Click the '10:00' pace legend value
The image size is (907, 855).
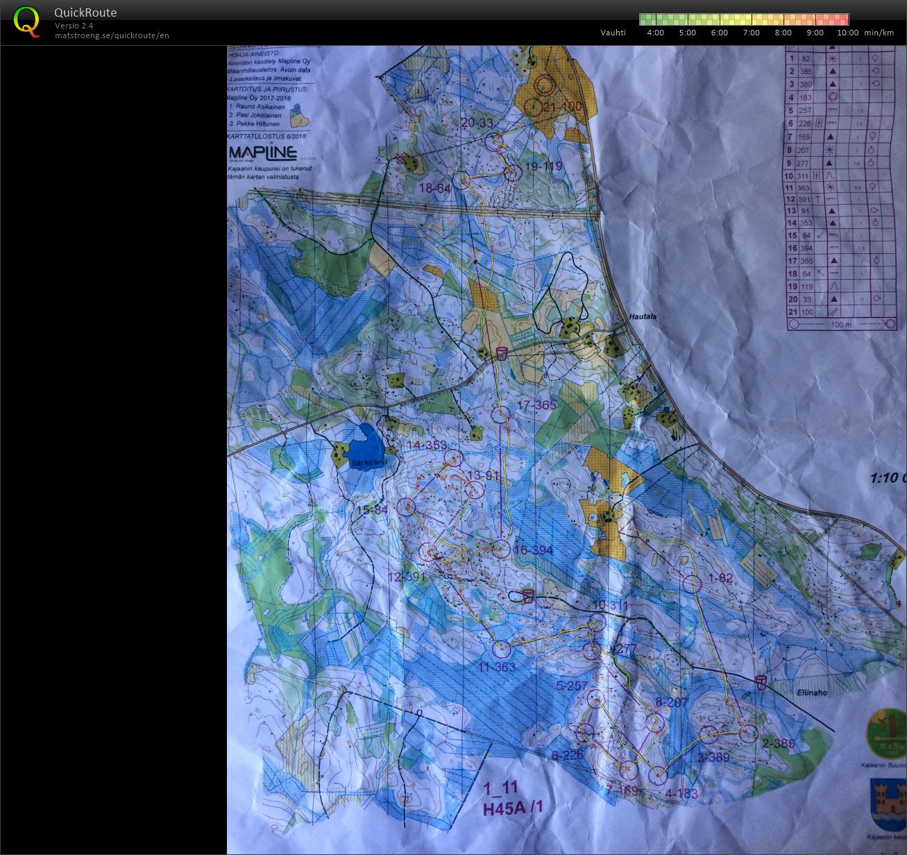tap(847, 33)
